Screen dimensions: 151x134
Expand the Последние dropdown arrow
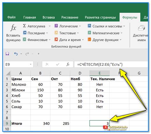[47, 33]
